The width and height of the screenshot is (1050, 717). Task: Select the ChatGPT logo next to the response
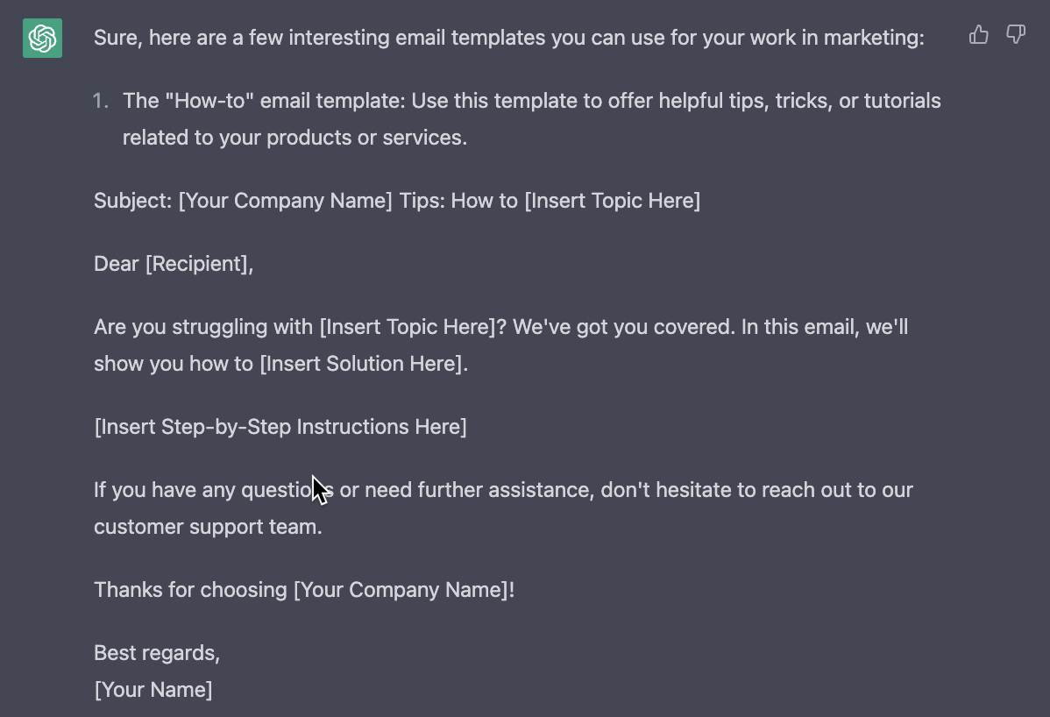(41, 38)
